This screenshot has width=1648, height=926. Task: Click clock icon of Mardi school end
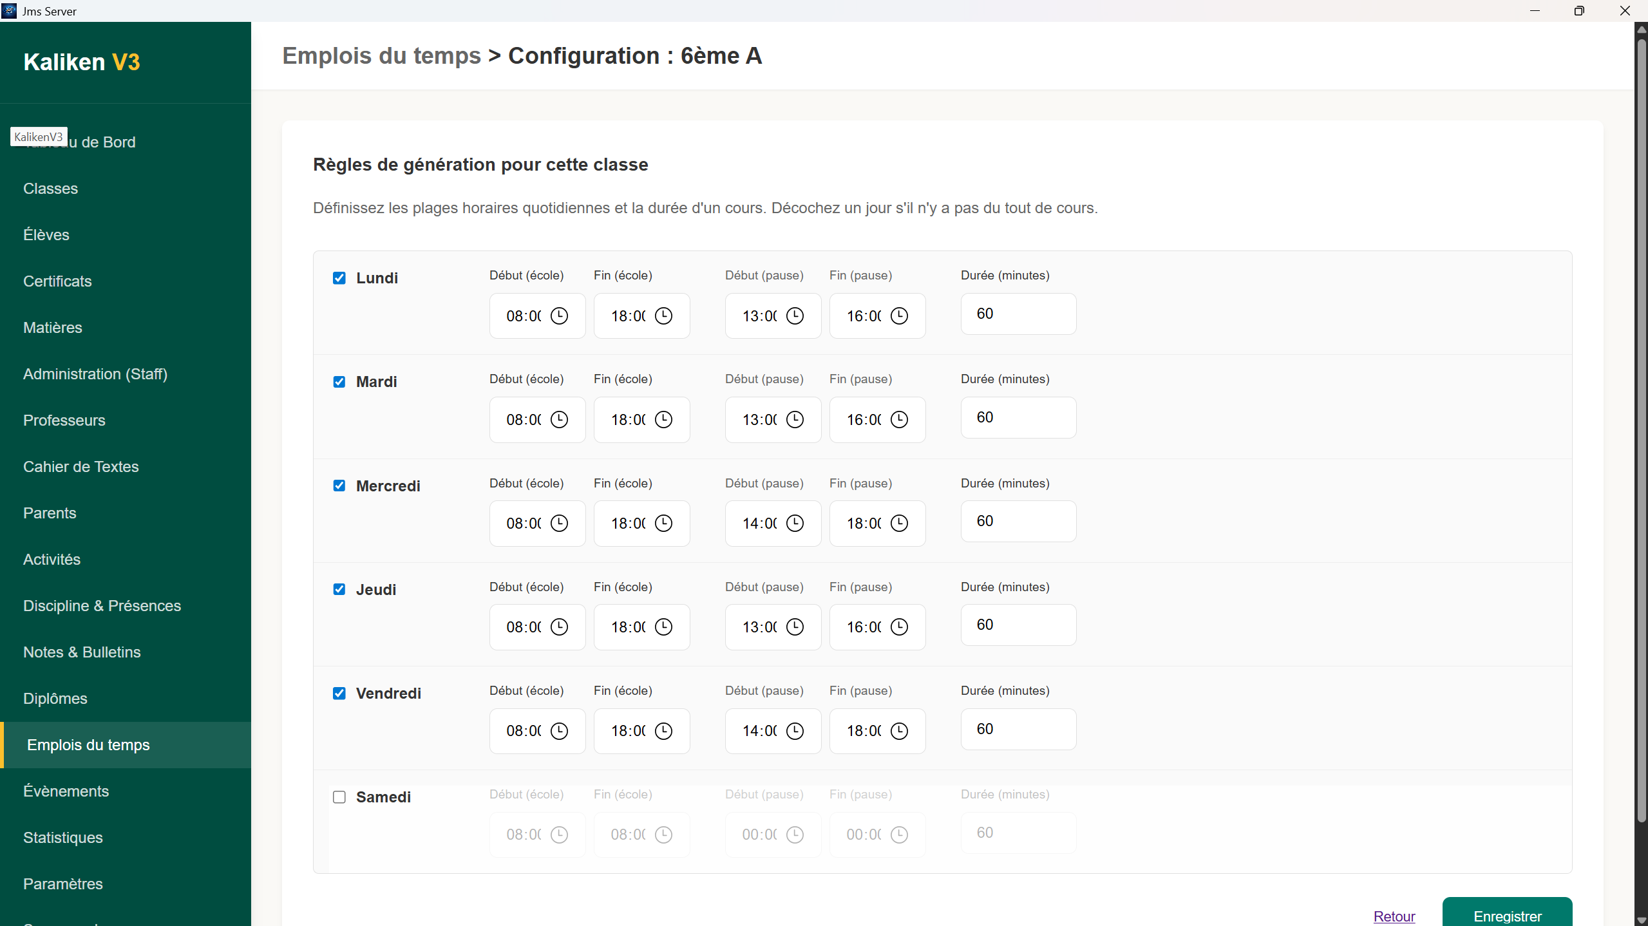click(x=663, y=420)
